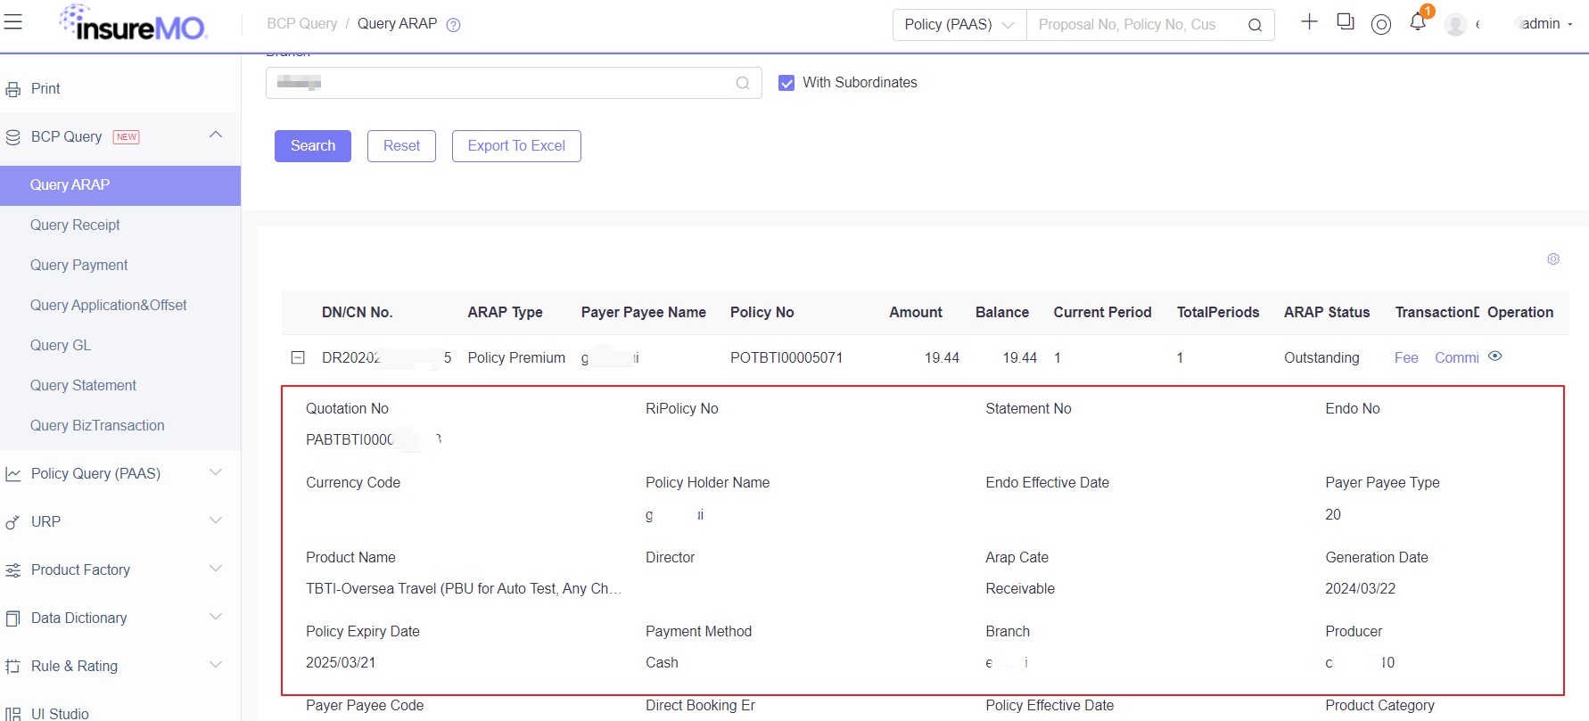Open the Query ARAP help question icon

coord(453,25)
